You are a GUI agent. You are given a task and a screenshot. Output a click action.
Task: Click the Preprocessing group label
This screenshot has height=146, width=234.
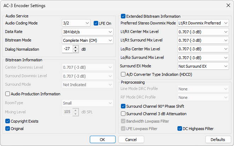[133, 82]
